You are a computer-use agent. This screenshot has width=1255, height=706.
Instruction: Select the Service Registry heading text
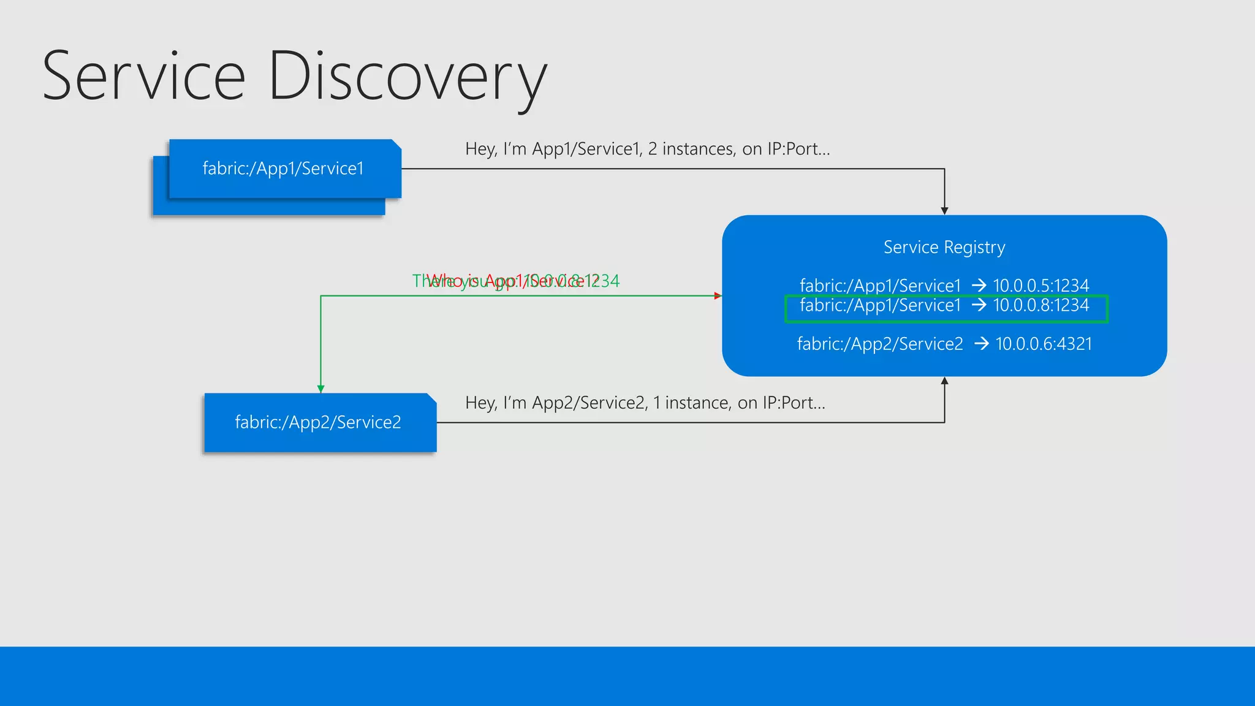(x=944, y=247)
